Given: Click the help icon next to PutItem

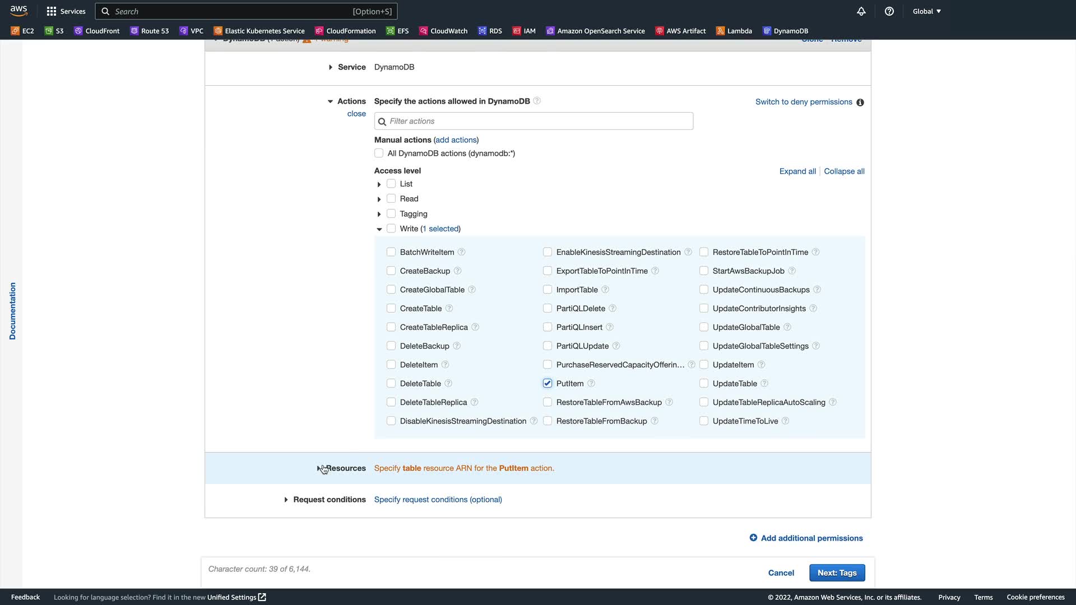Looking at the screenshot, I should (x=591, y=384).
